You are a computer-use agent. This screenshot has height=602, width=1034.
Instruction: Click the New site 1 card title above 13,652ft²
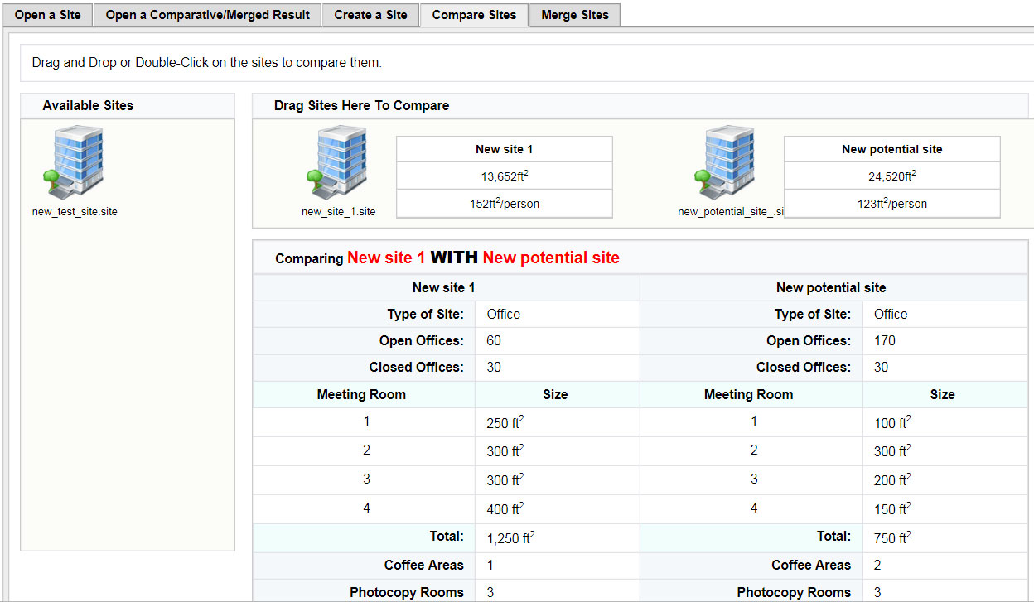pos(504,149)
